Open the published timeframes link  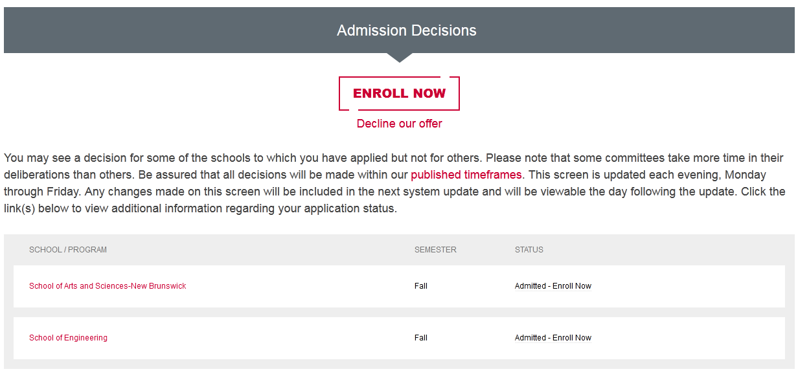(x=466, y=175)
